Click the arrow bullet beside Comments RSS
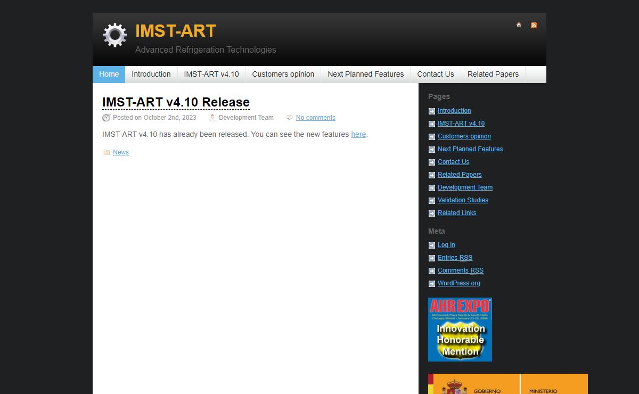 (432, 271)
